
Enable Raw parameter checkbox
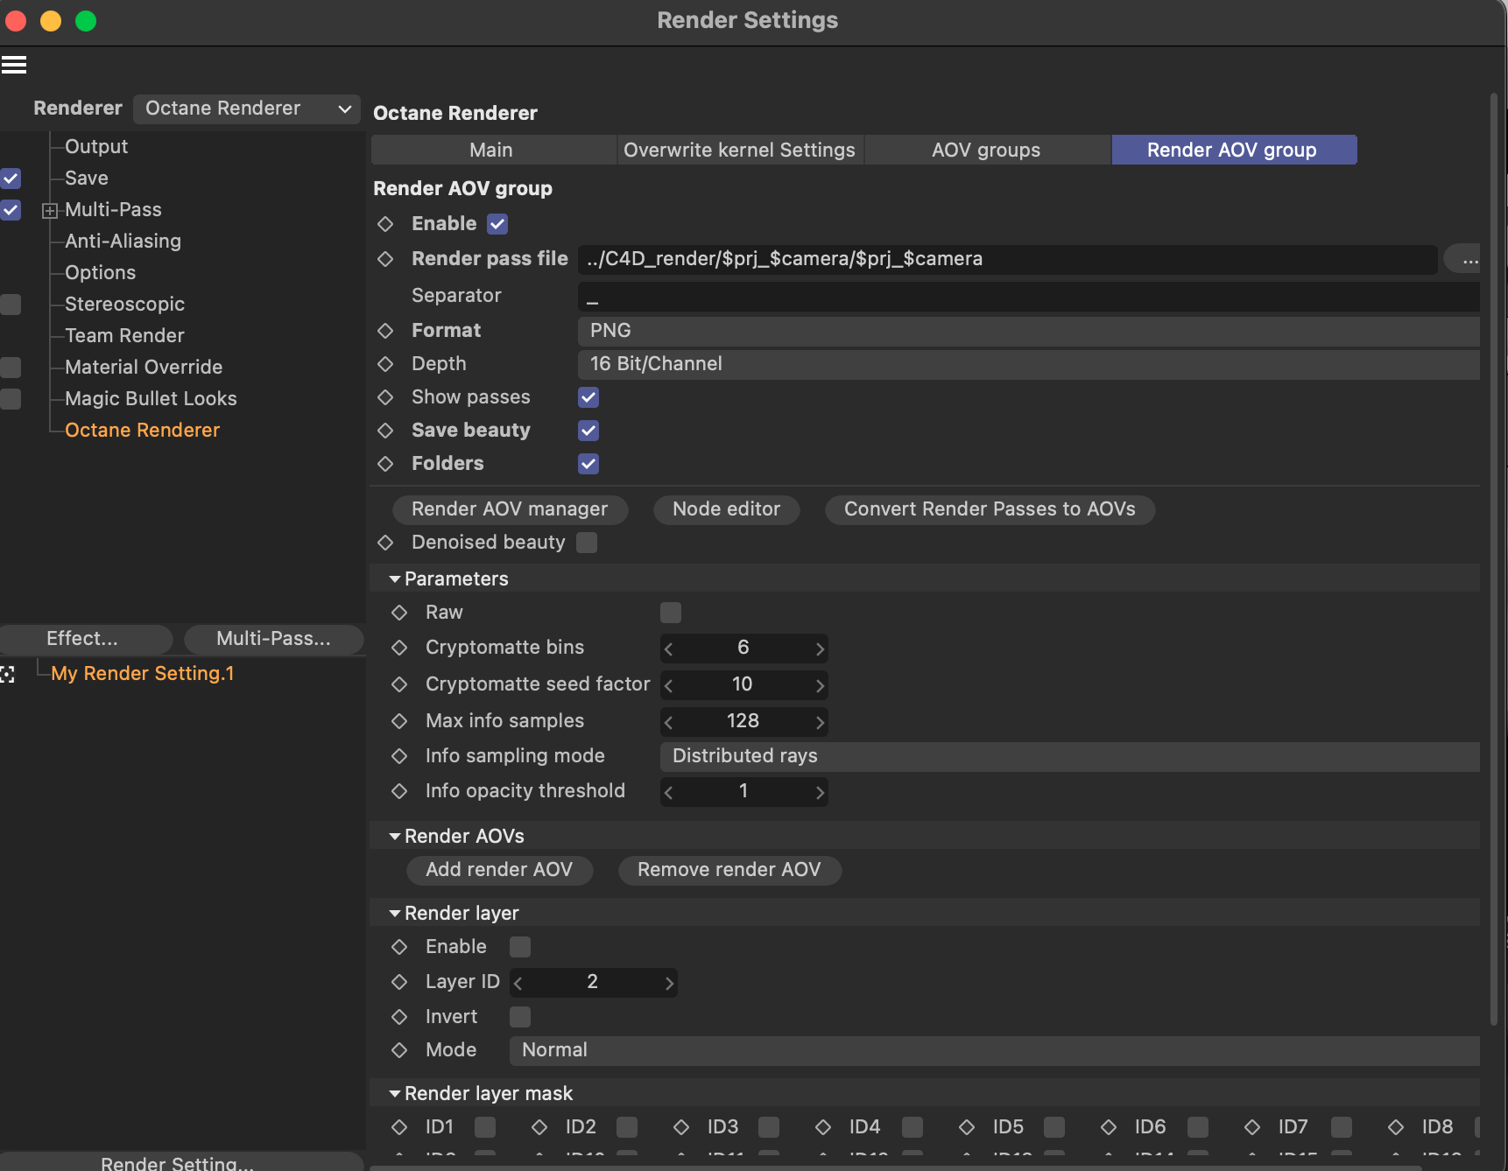(671, 613)
